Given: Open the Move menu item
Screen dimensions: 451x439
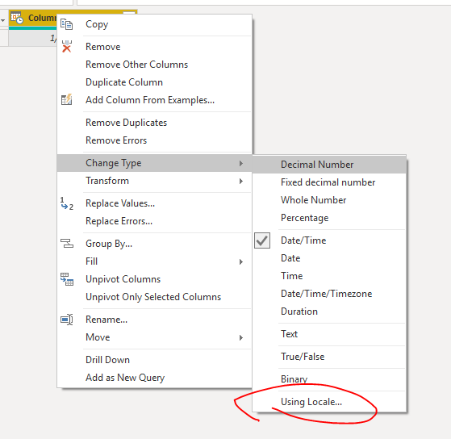Looking at the screenshot, I should tap(154, 337).
